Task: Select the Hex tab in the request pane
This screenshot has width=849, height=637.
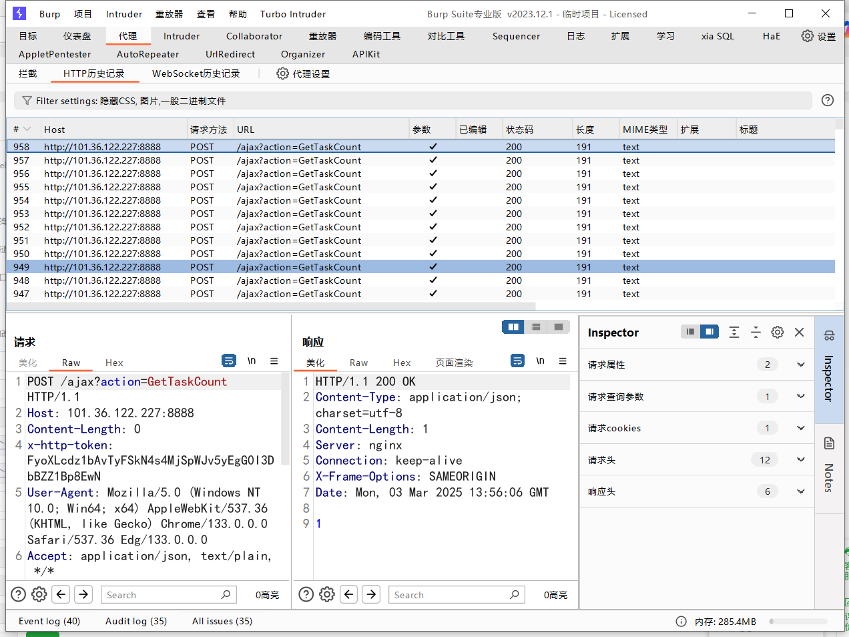Action: 114,363
